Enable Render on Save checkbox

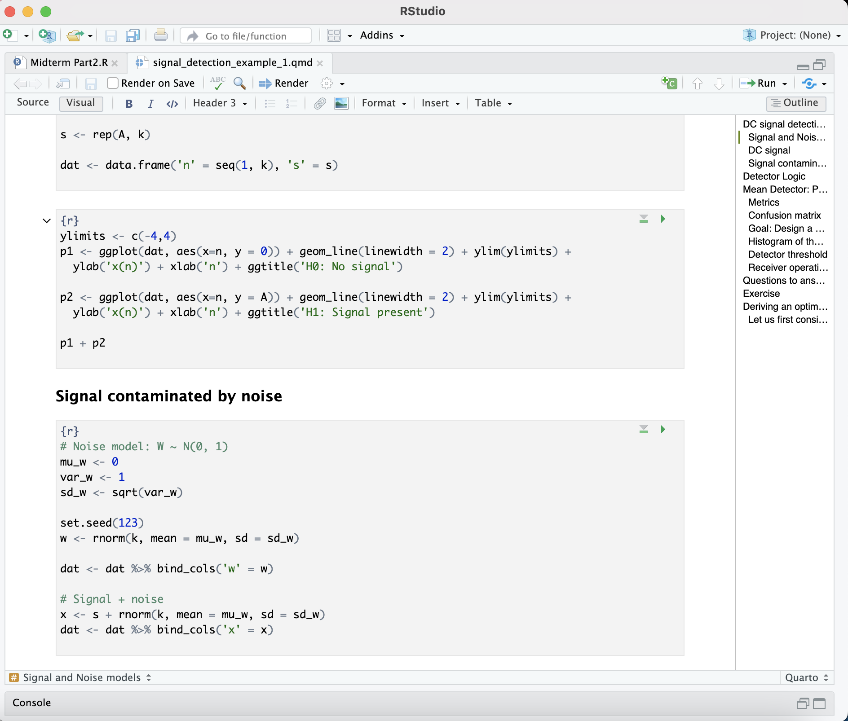(113, 84)
